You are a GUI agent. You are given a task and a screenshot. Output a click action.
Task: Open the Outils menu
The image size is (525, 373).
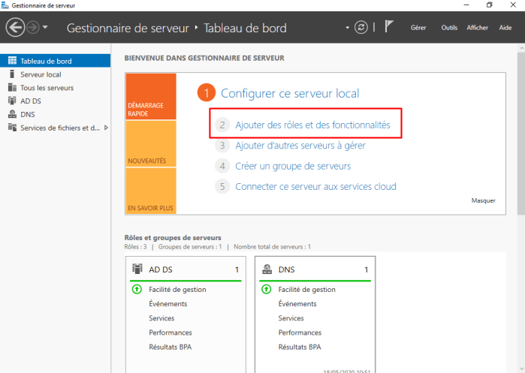[449, 28]
